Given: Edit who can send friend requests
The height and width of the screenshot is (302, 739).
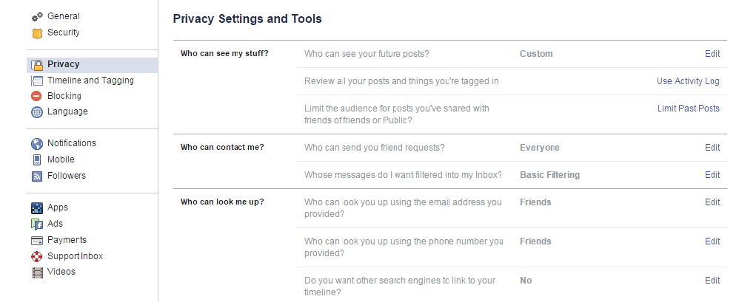Looking at the screenshot, I should click(x=712, y=148).
